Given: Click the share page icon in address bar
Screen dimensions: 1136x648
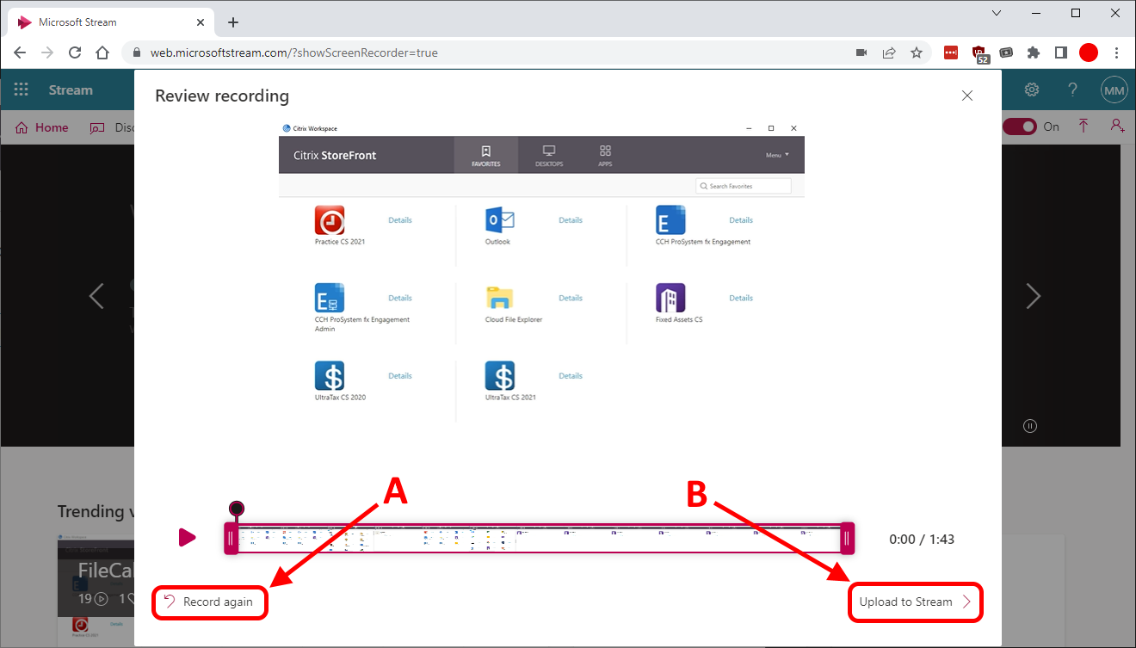Looking at the screenshot, I should tap(889, 52).
